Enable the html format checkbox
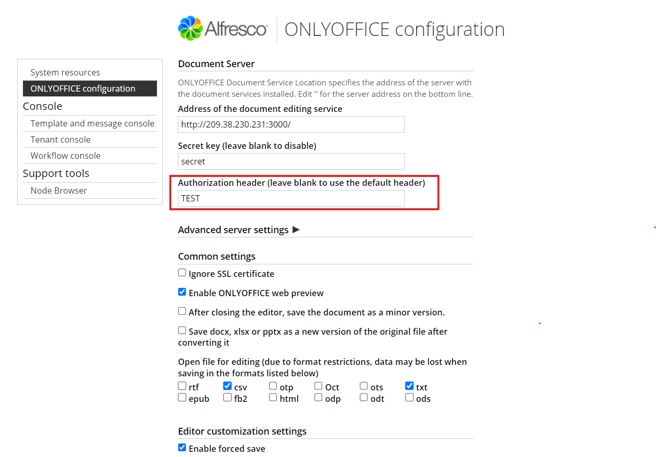 point(273,398)
